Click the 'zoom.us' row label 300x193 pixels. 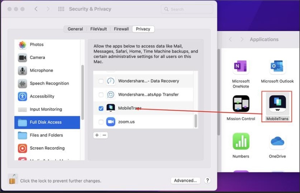point(127,122)
